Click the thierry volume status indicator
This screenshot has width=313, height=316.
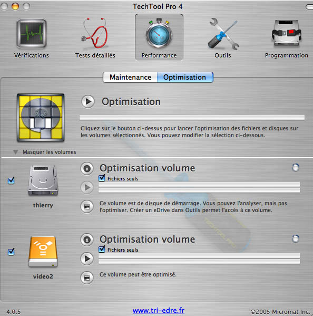point(296,167)
